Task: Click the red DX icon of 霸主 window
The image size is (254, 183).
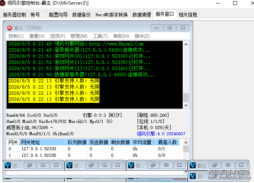Action: (x=10, y=28)
